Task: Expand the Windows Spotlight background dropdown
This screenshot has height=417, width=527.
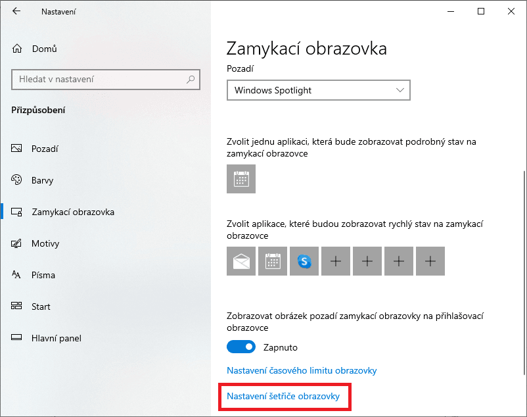Action: pos(319,90)
